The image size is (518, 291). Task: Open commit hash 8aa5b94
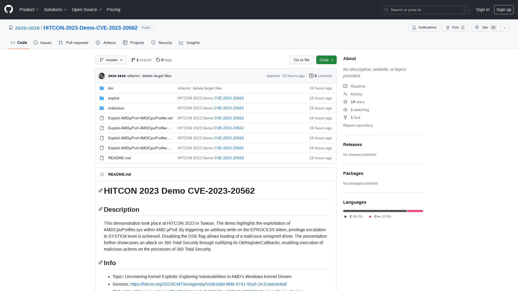(x=273, y=76)
